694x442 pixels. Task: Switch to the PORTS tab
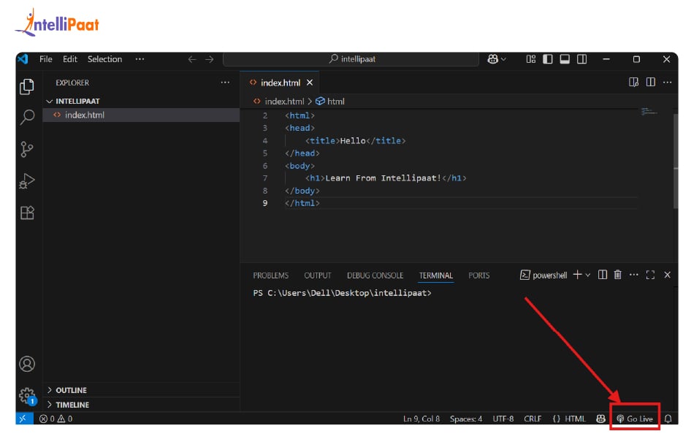479,275
